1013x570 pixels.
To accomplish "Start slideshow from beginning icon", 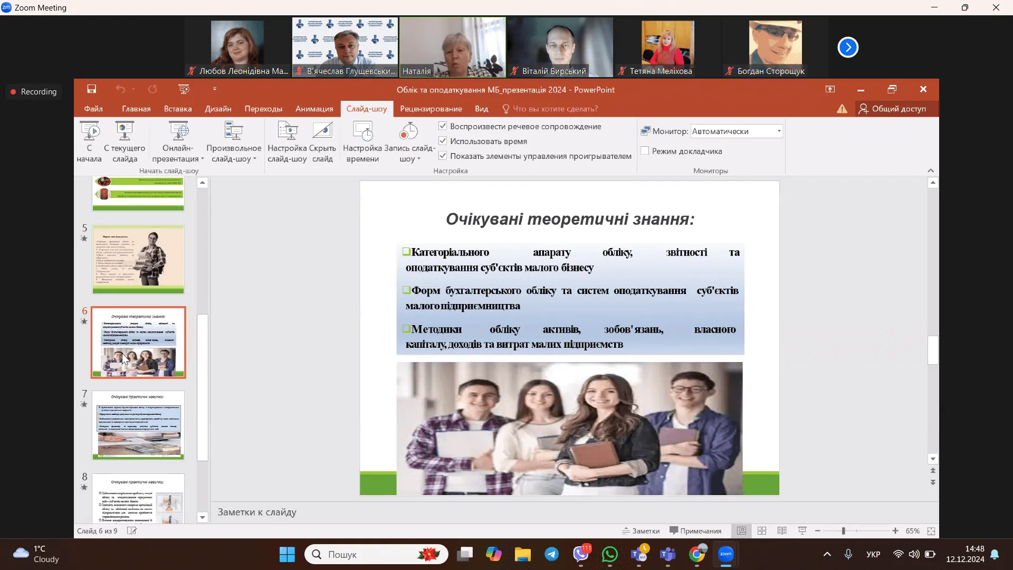I will click(89, 131).
